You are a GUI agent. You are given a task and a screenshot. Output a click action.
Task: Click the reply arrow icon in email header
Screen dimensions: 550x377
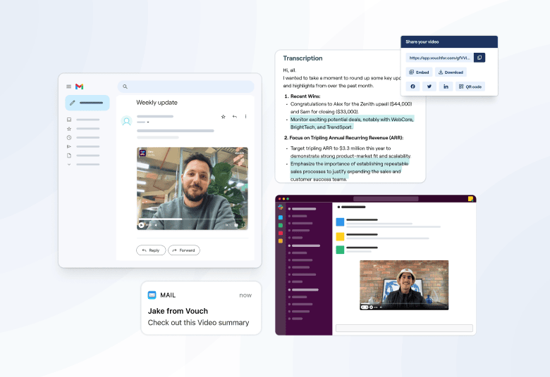click(235, 117)
